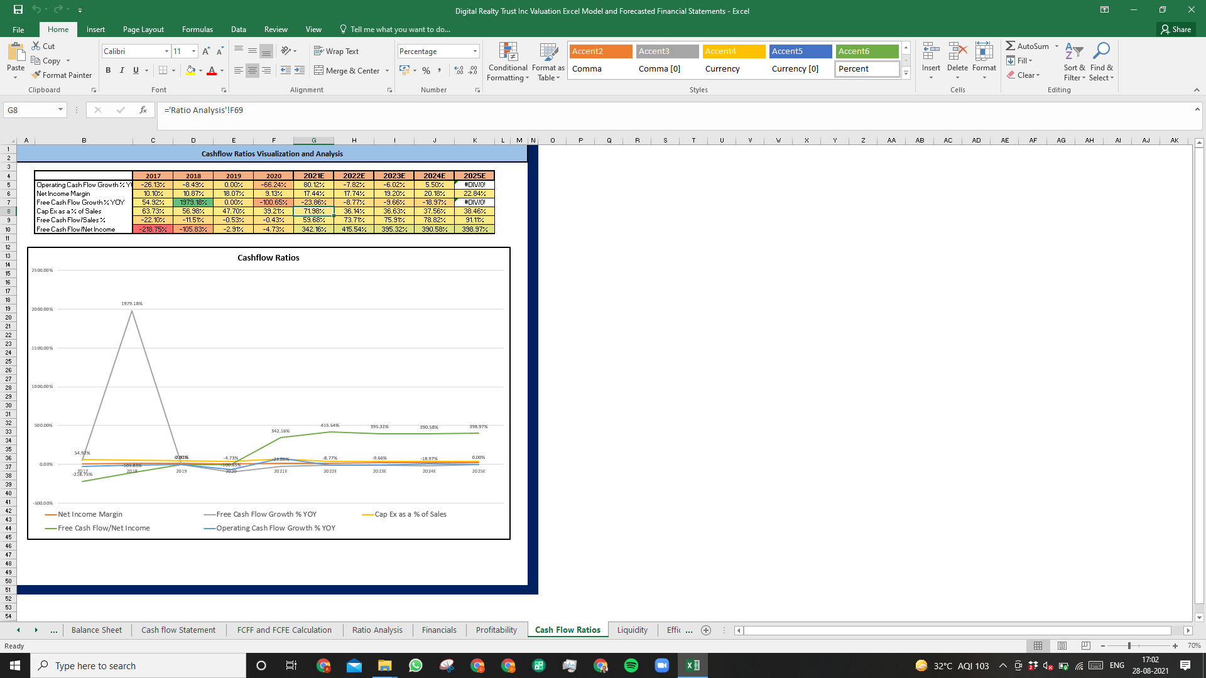Click the Decrease Indent icon
The width and height of the screenshot is (1206, 678).
pyautogui.click(x=286, y=70)
